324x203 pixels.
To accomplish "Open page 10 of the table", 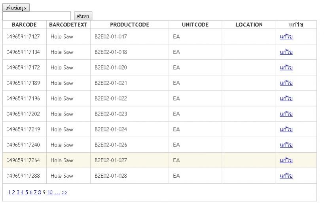I will (50, 193).
